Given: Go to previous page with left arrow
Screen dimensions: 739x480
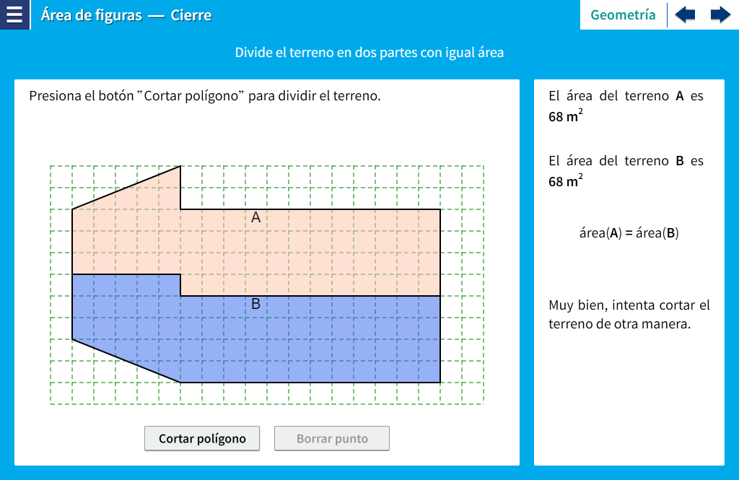Looking at the screenshot, I should pyautogui.click(x=685, y=14).
